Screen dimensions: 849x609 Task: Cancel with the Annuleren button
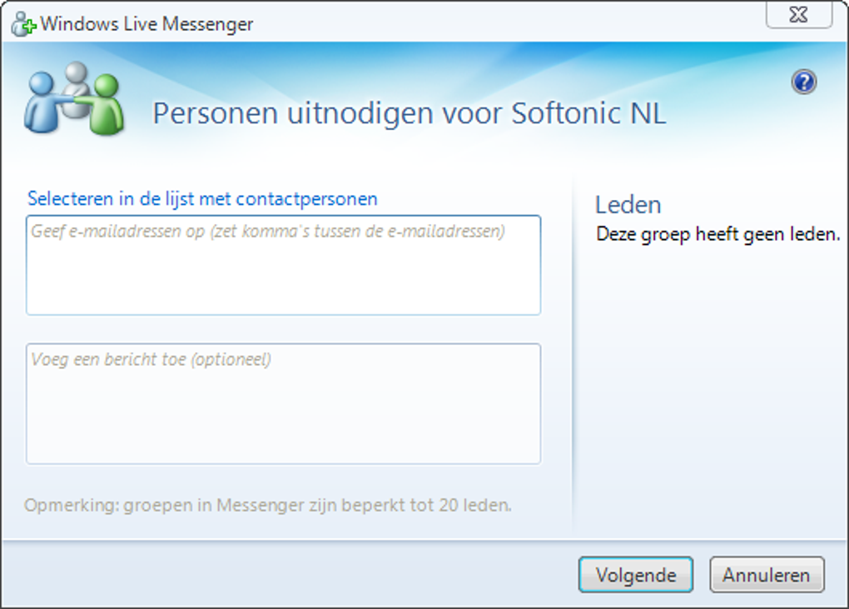pyautogui.click(x=766, y=575)
